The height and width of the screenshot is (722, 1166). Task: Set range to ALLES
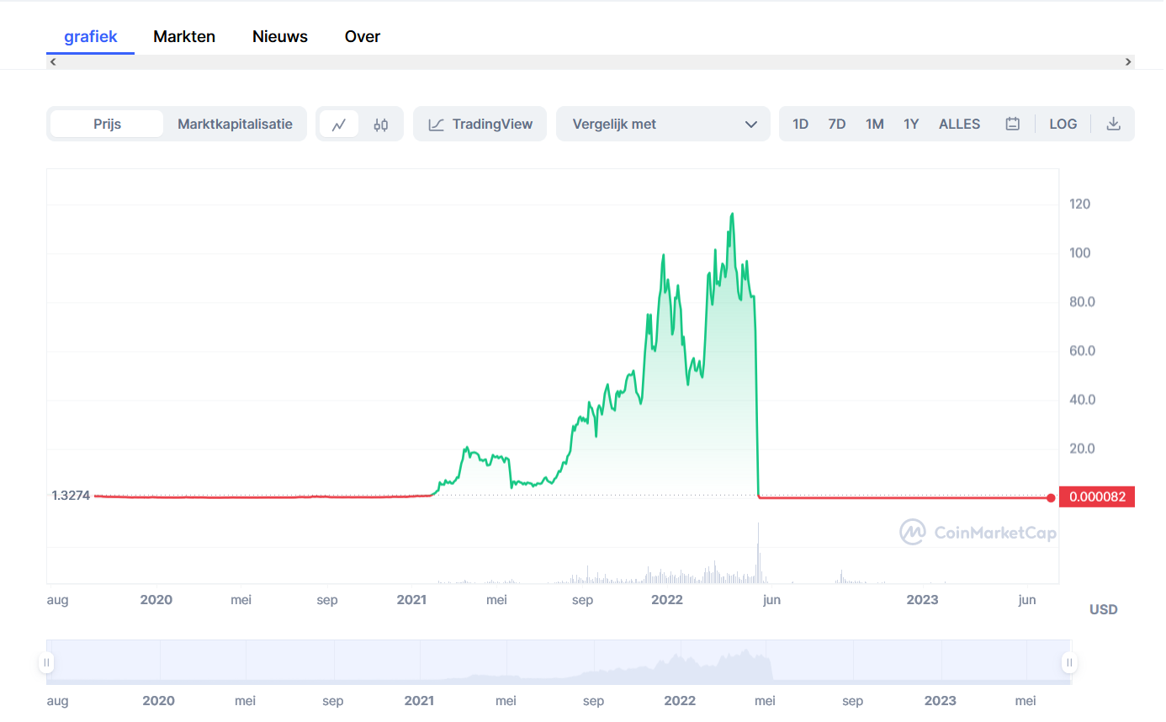(x=960, y=124)
